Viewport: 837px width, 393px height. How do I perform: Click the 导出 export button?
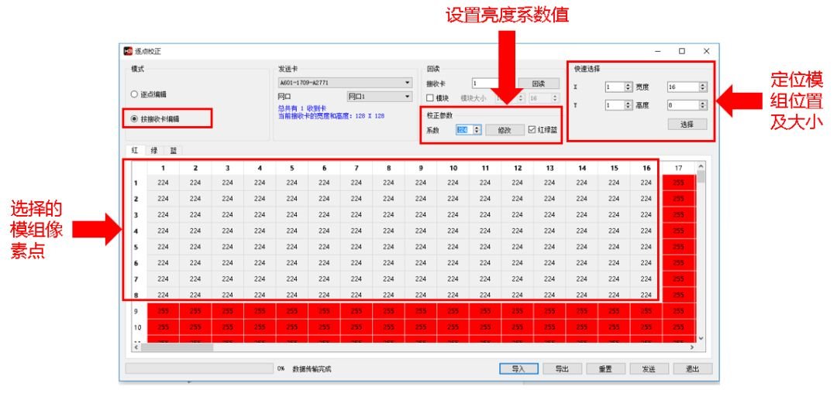pyautogui.click(x=561, y=368)
